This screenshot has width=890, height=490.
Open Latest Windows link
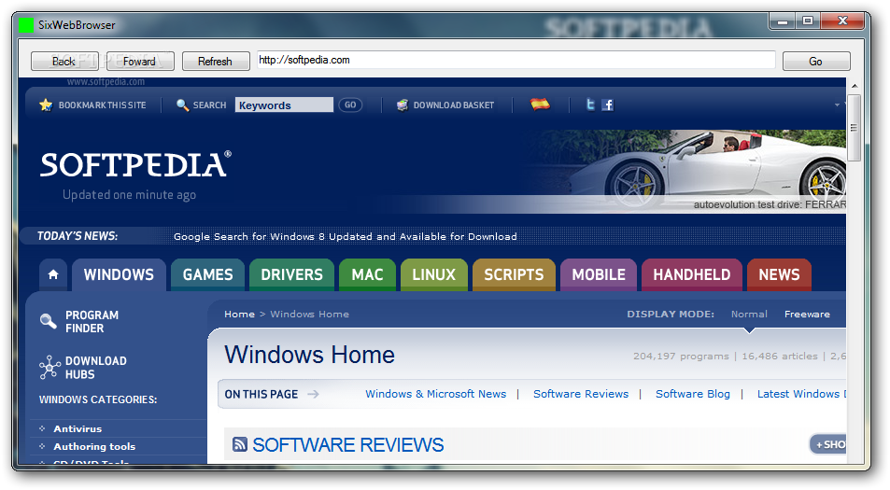(801, 394)
